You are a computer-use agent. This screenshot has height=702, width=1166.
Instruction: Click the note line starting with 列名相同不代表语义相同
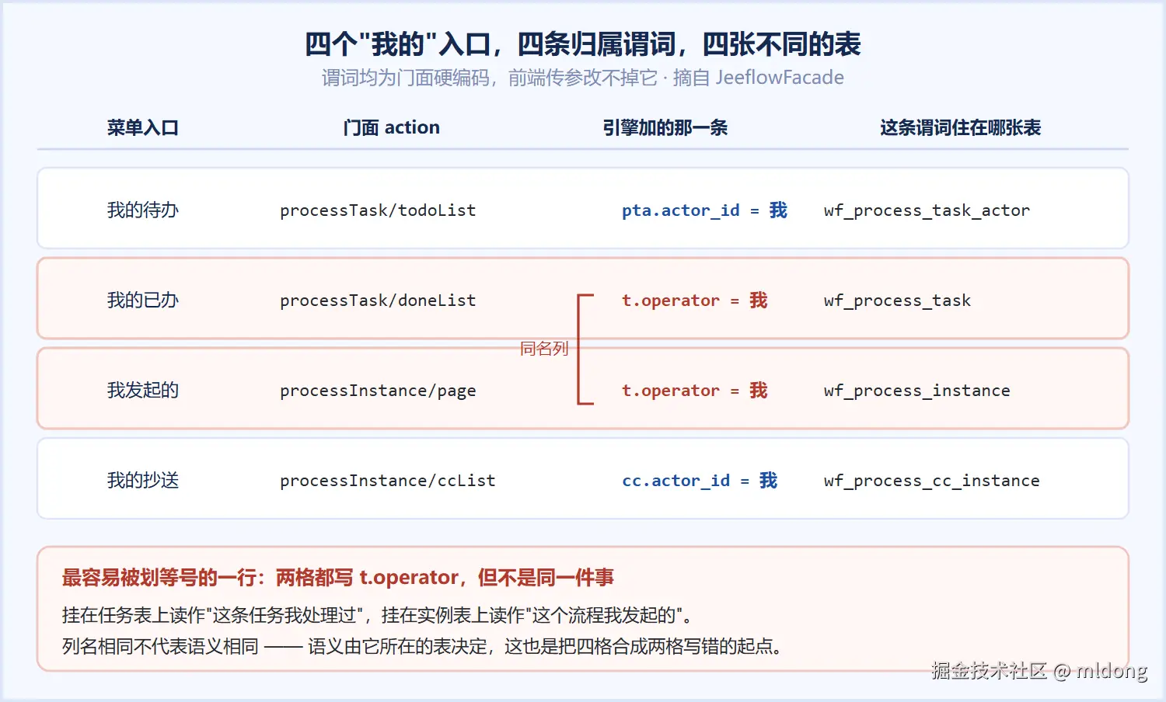pyautogui.click(x=422, y=646)
